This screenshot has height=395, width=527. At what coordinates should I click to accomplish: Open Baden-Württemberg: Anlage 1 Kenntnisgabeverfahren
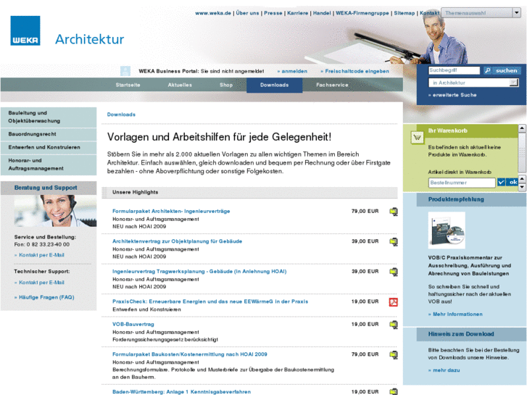pyautogui.click(x=181, y=392)
